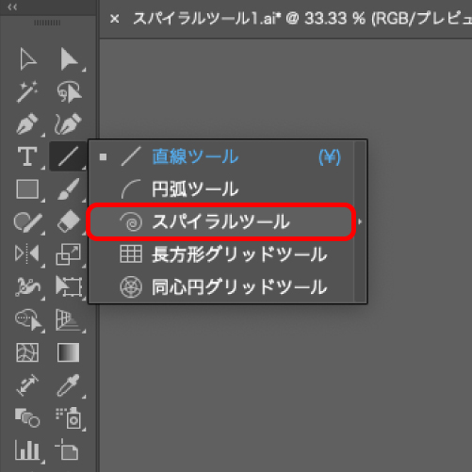Viewport: 472px width, 472px height.
Task: Select the Symbol Sprayer tool
Action: (69, 417)
